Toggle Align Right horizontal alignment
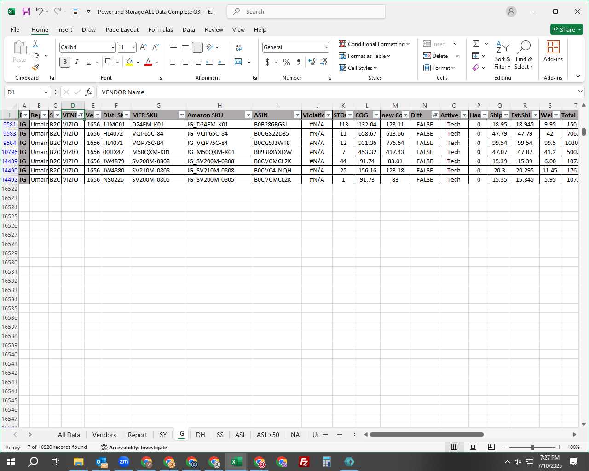Screen dimensions: 589x471 point(197,62)
